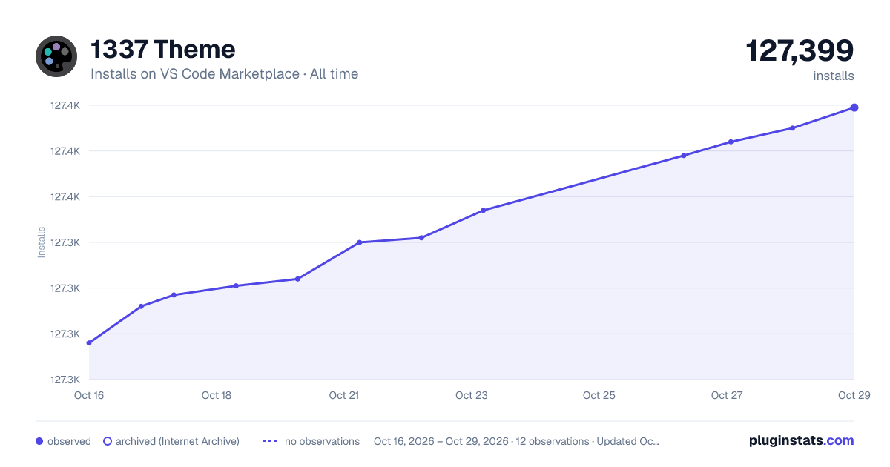This screenshot has height=467, width=890.
Task: Click the 'Oct 23' x-axis label
Action: (x=472, y=395)
